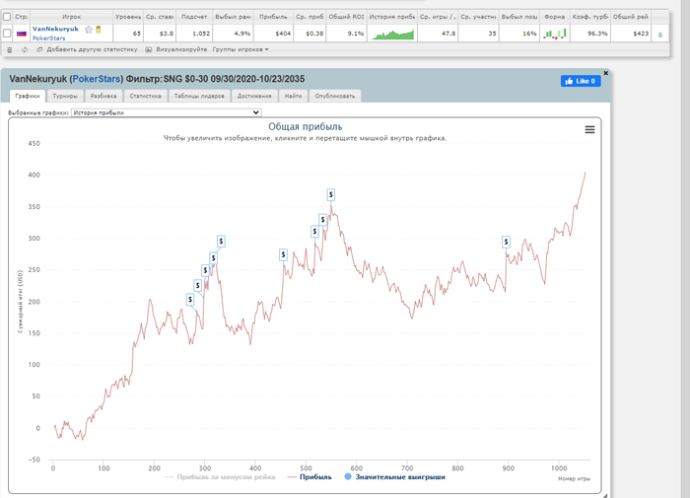Sort by the Подсчет column header

point(194,17)
